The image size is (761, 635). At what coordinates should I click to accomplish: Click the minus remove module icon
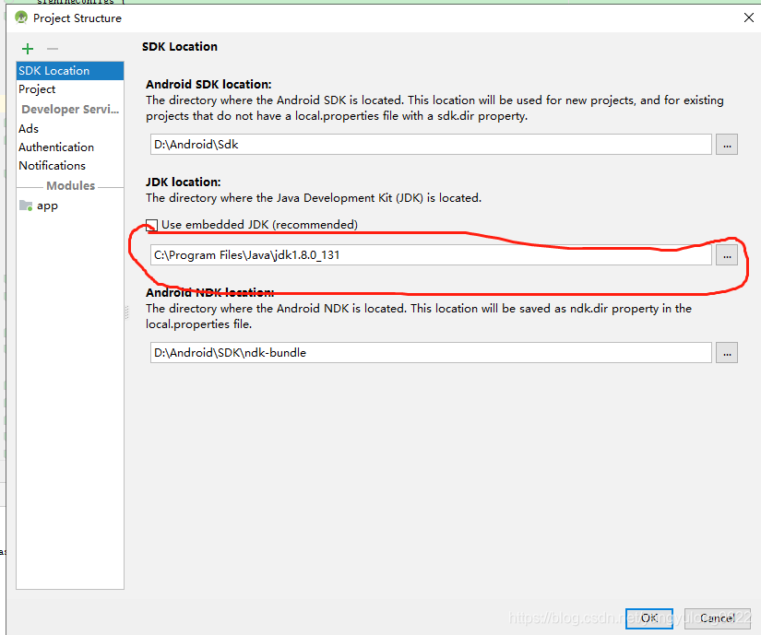pos(53,49)
